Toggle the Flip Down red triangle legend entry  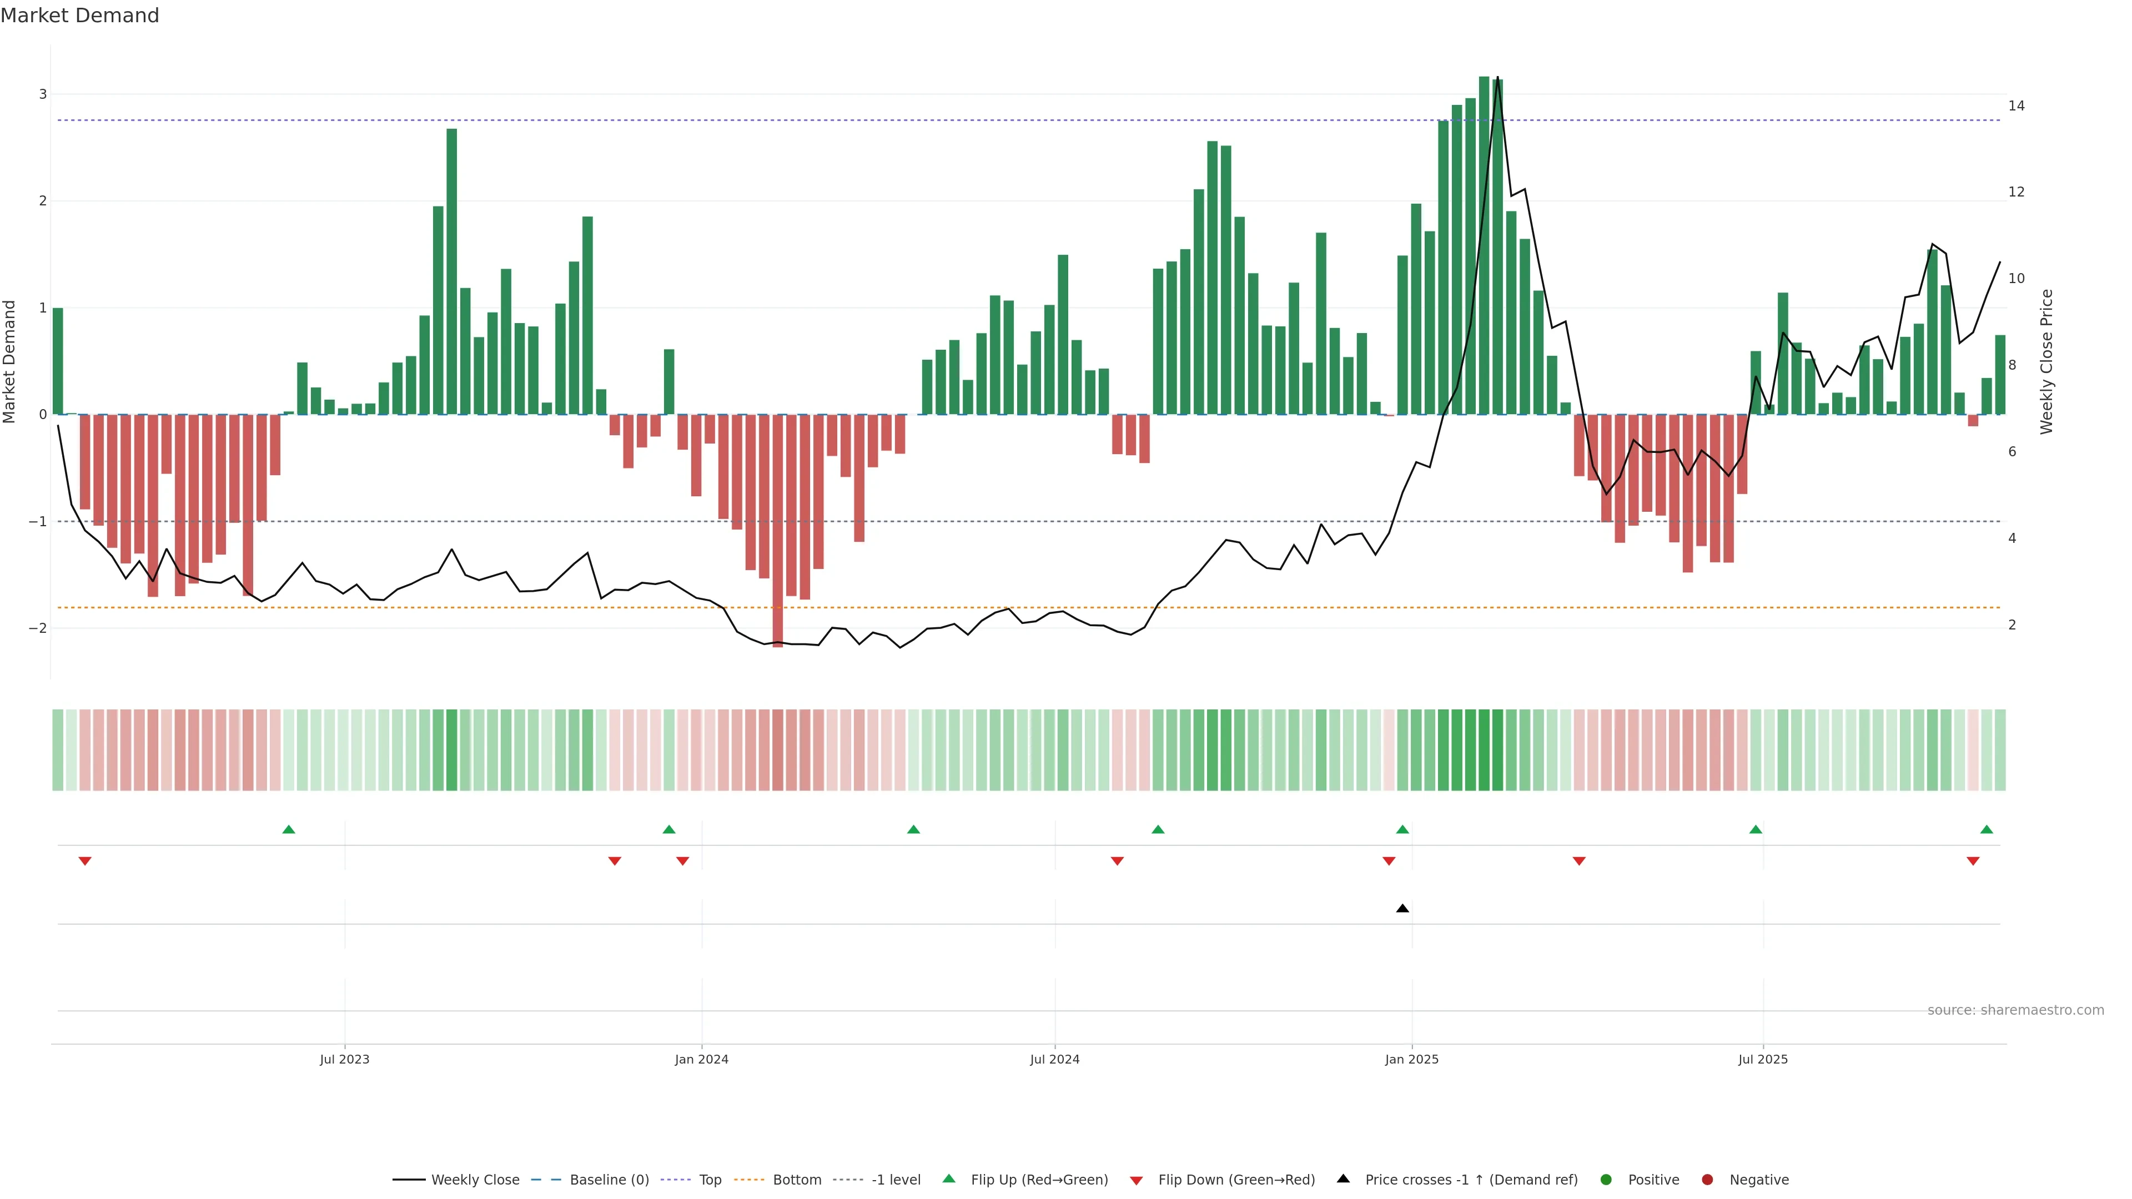pyautogui.click(x=1137, y=1180)
